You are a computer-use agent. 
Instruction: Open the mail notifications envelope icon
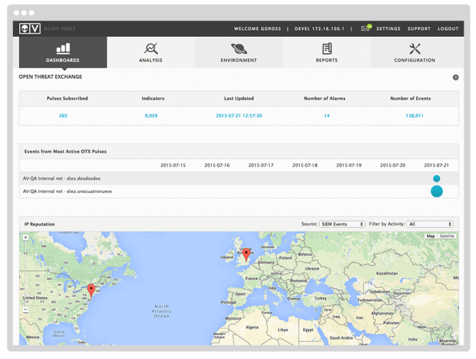pos(366,29)
